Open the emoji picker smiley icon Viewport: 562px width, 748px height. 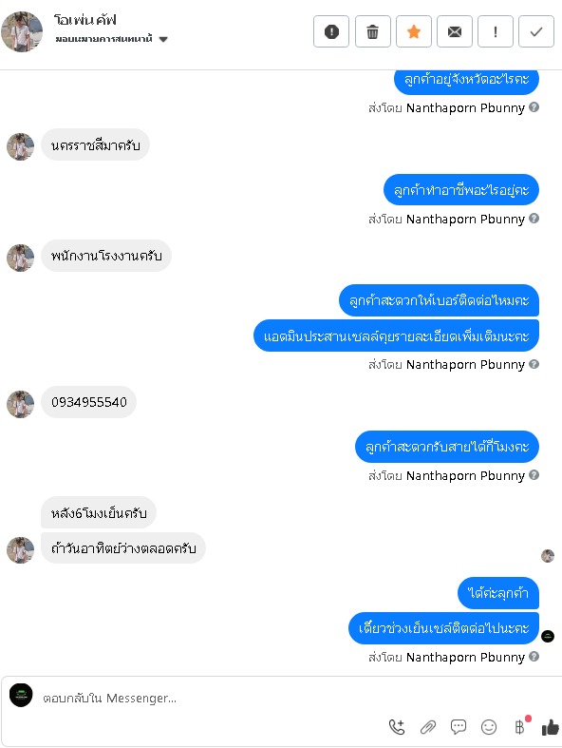[x=489, y=727]
